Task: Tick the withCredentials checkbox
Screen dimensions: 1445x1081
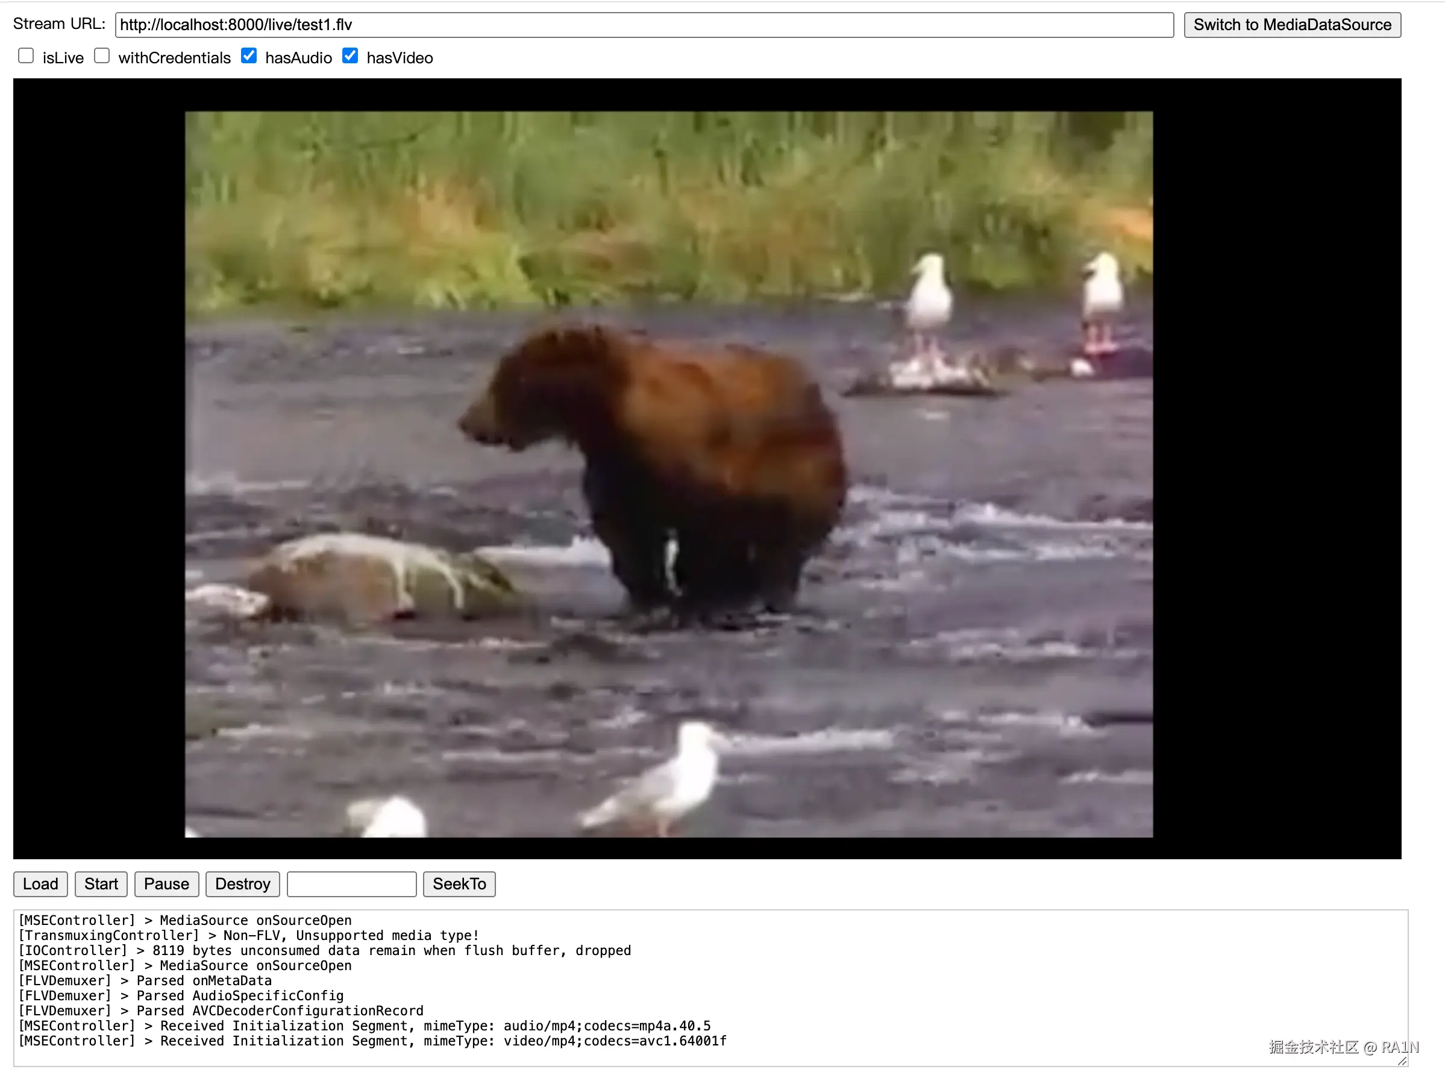Action: (102, 56)
